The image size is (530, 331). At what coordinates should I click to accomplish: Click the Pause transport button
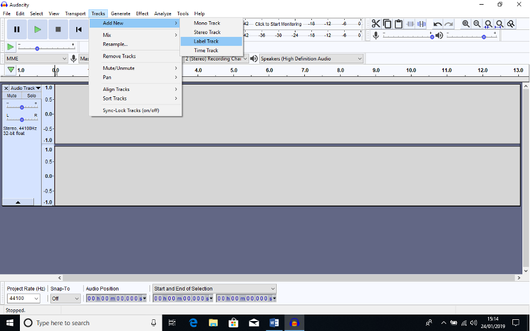point(16,29)
